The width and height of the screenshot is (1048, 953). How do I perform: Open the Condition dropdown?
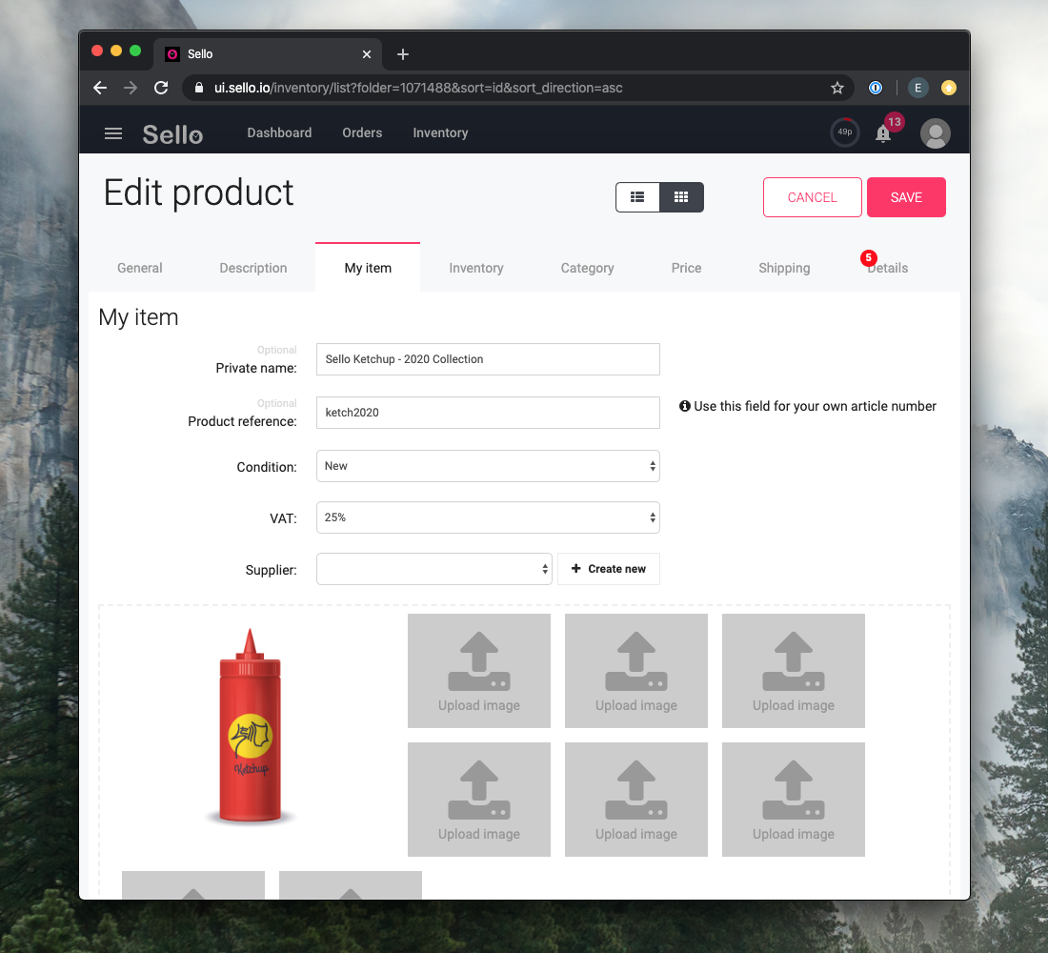pos(488,466)
